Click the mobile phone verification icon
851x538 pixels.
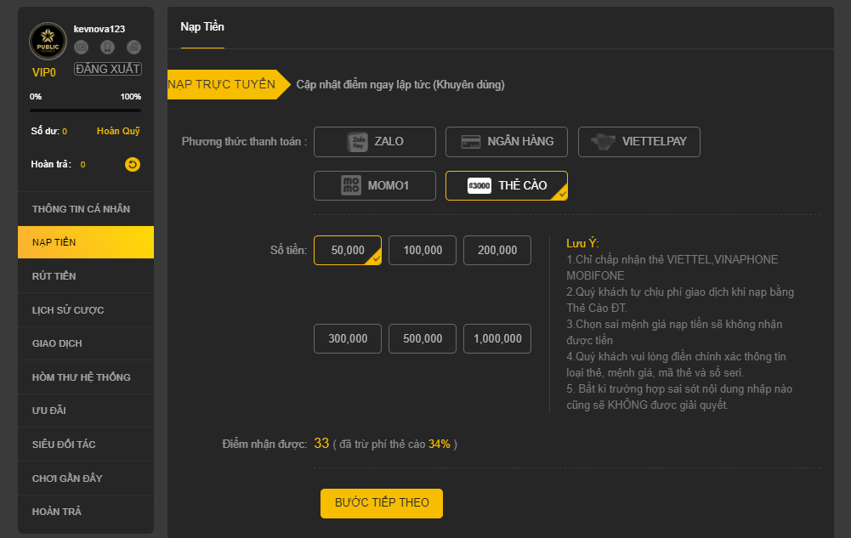coord(107,48)
